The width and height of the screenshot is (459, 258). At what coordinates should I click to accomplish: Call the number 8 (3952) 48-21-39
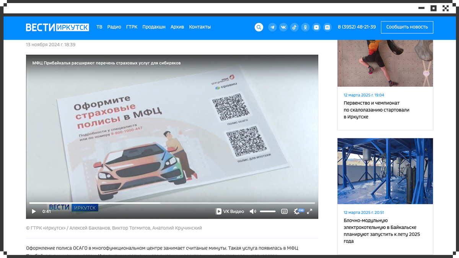pos(356,27)
